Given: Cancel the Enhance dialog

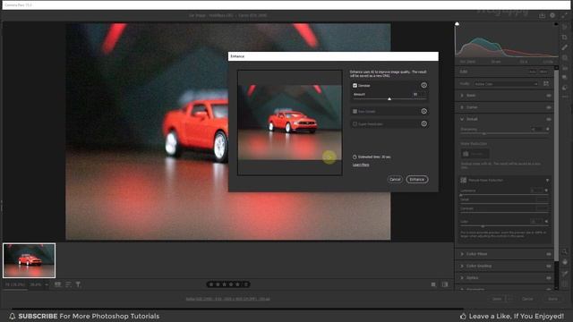Looking at the screenshot, I should [395, 179].
